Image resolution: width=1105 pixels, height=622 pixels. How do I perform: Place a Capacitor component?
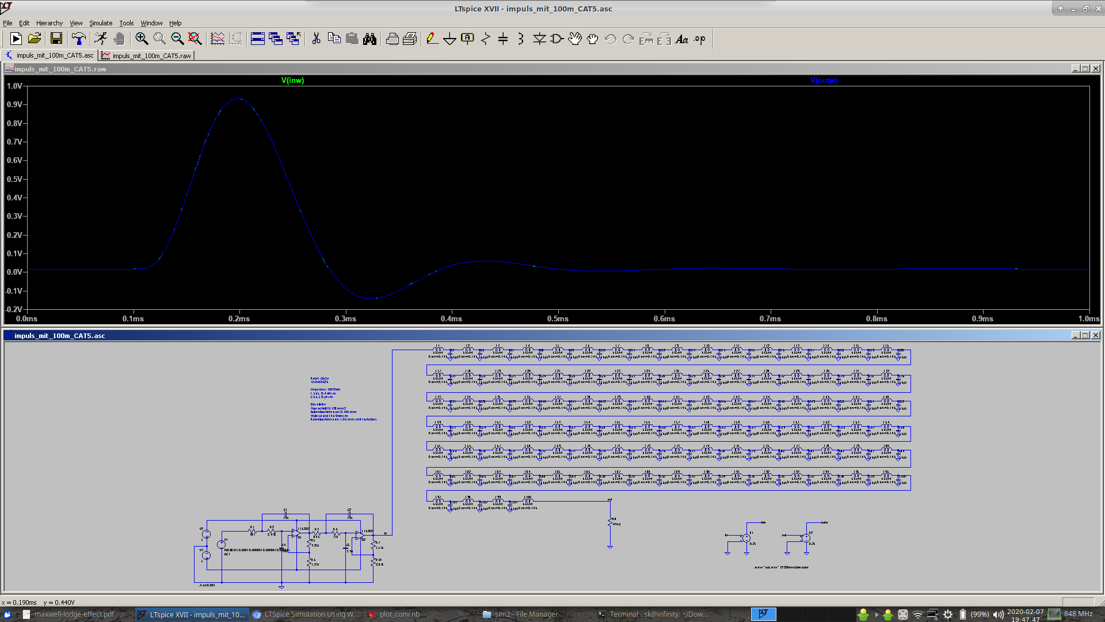point(503,39)
